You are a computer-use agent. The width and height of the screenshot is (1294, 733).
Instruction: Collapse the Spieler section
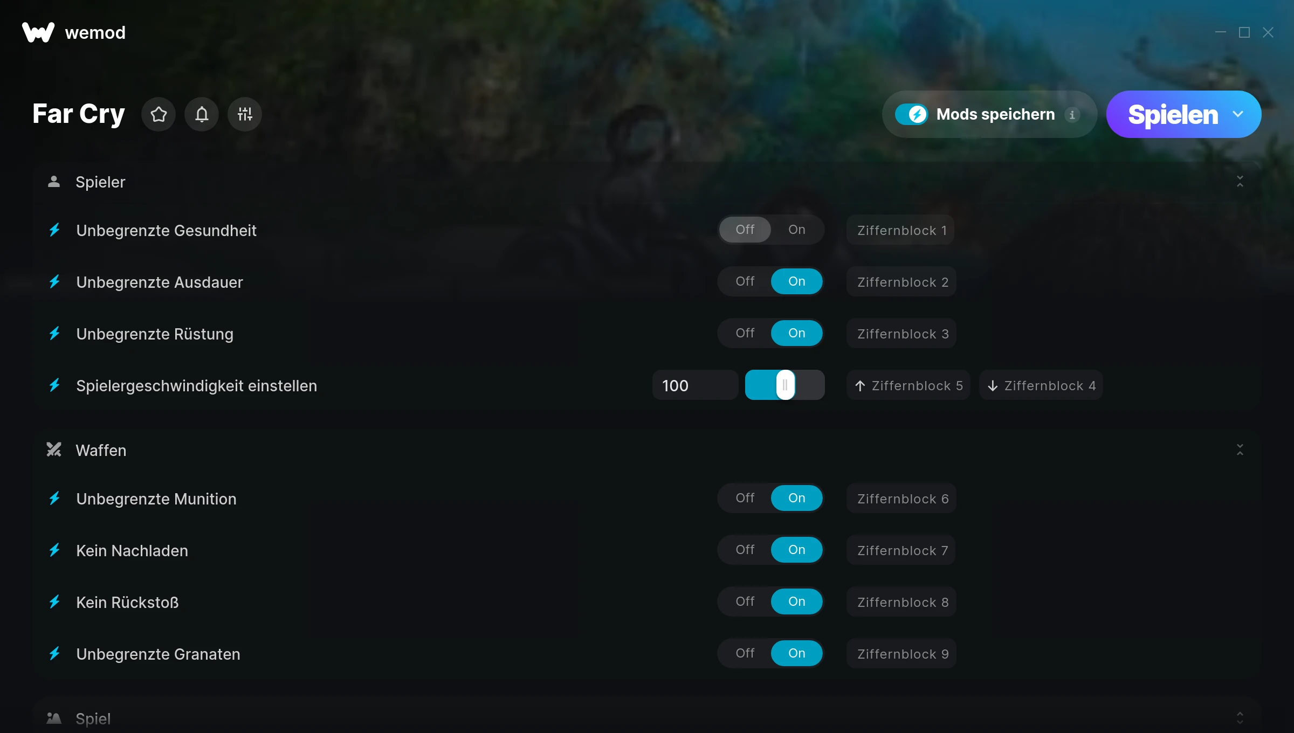pyautogui.click(x=1240, y=182)
